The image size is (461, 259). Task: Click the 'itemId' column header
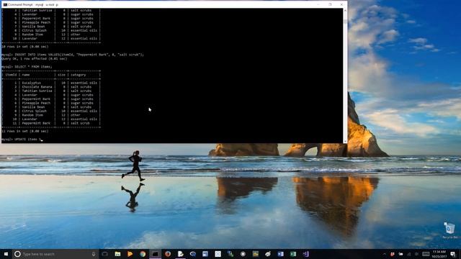coord(12,75)
